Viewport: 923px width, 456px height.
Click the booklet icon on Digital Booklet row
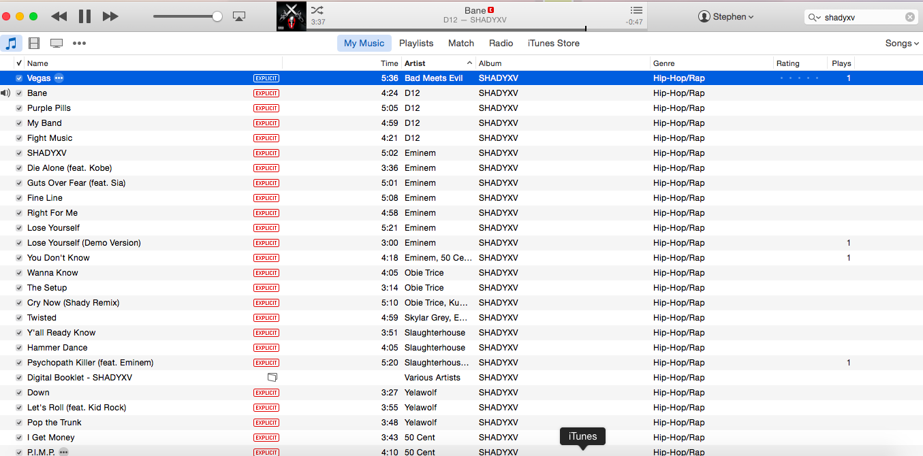(272, 377)
